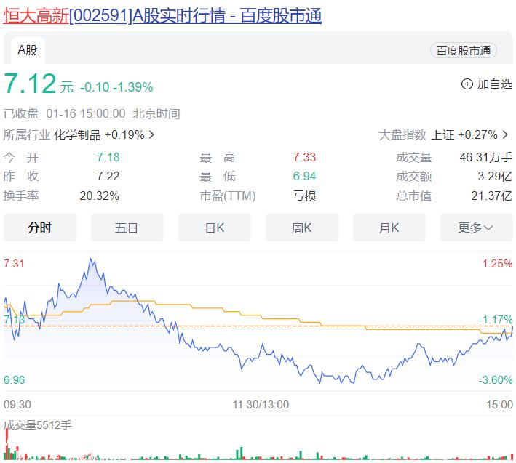The height and width of the screenshot is (463, 516).
Task: Click the 成交量5512手 volume label
Action: point(37,425)
